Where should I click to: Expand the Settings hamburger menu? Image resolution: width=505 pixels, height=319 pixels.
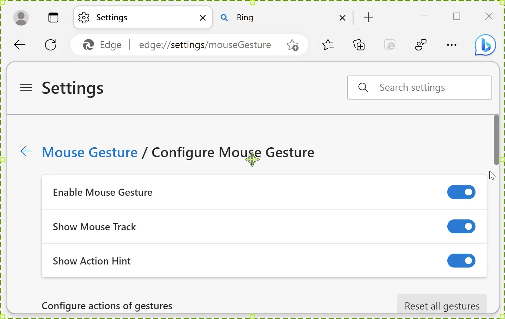coord(26,88)
